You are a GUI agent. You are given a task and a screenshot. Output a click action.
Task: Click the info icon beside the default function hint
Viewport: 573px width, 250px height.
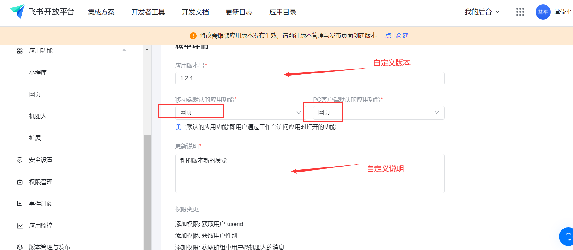(178, 127)
